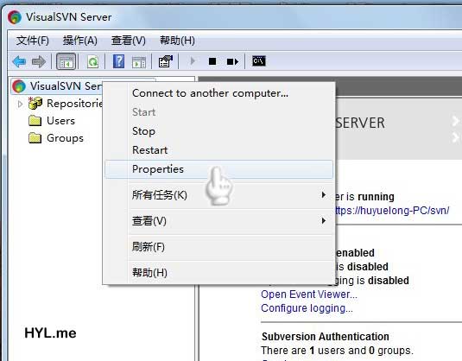Select Repositories label in the tree
This screenshot has width=462, height=361.
pyautogui.click(x=74, y=104)
